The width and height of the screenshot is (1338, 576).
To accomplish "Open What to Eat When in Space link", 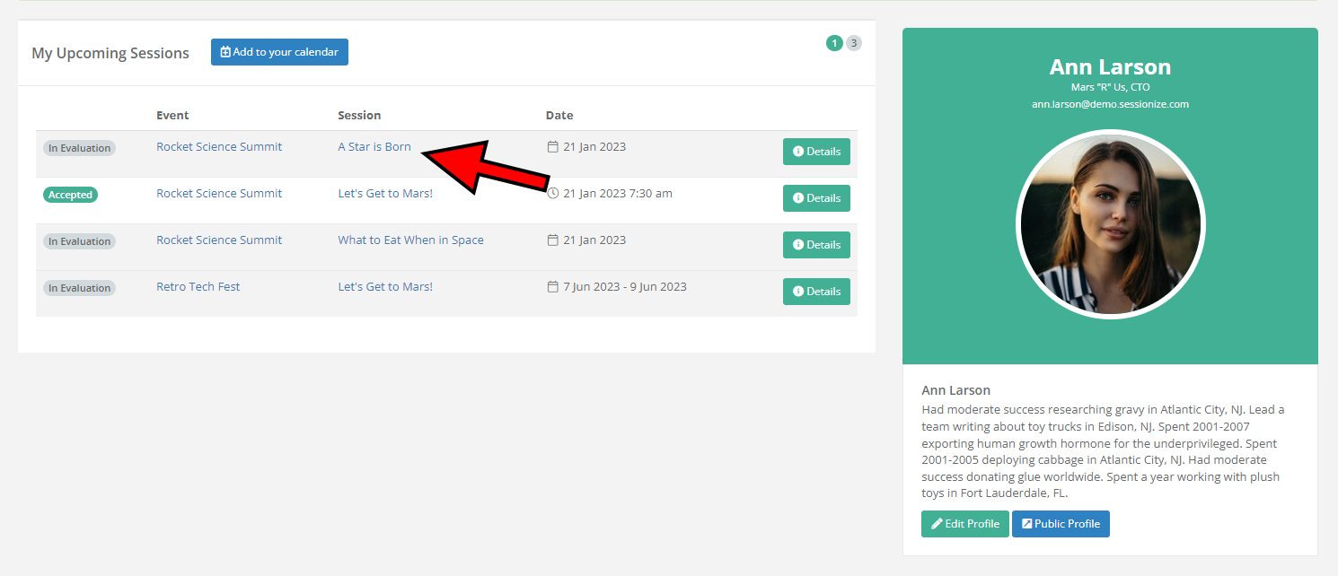I will pos(410,240).
